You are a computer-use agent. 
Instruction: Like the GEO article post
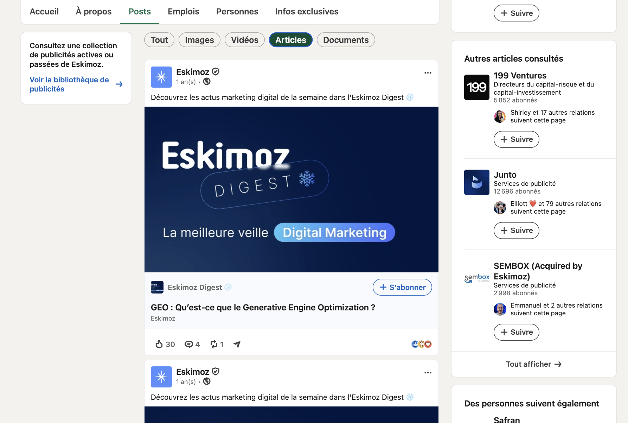click(165, 344)
